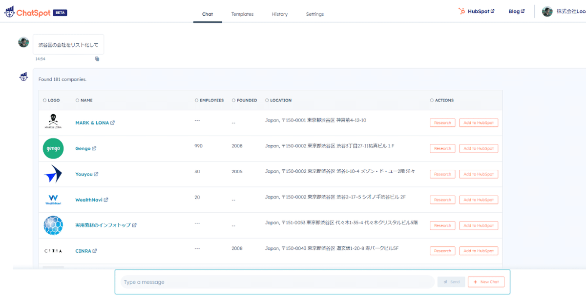Sort by the LOGO column radio
The width and height of the screenshot is (586, 302).
45,101
